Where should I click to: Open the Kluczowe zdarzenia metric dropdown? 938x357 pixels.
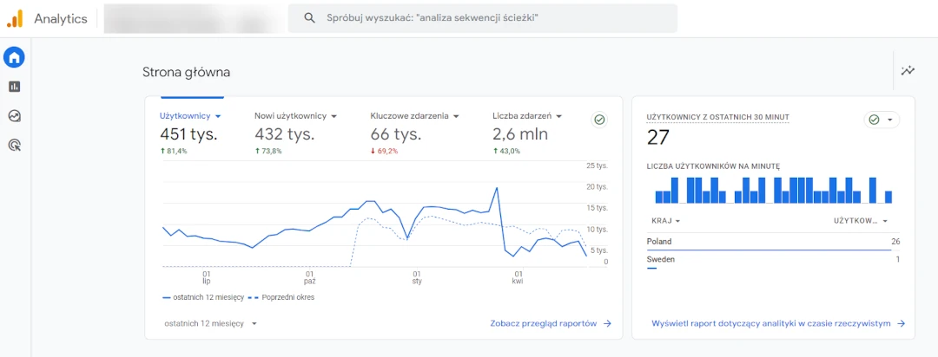(414, 116)
